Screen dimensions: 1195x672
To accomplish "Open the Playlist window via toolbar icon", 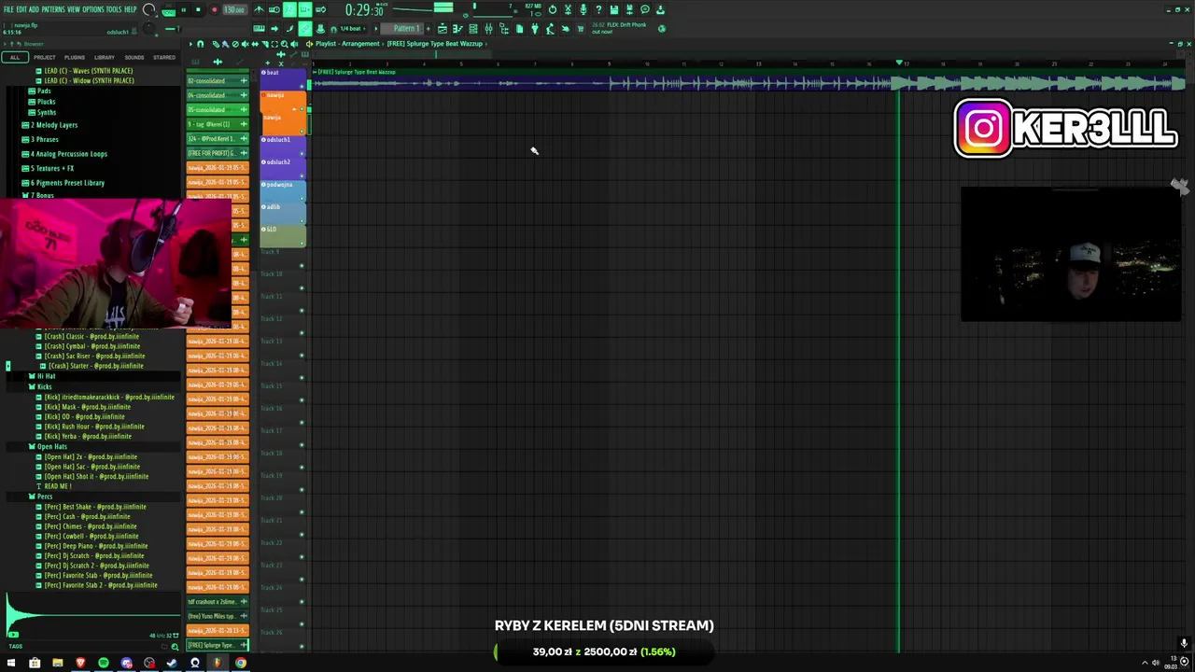I will pyautogui.click(x=443, y=28).
